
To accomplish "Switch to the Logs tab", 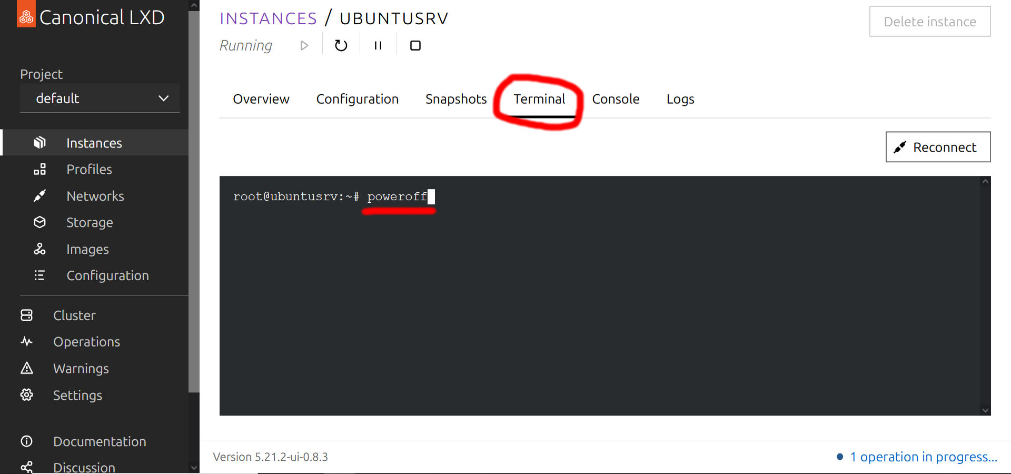I will (x=680, y=99).
